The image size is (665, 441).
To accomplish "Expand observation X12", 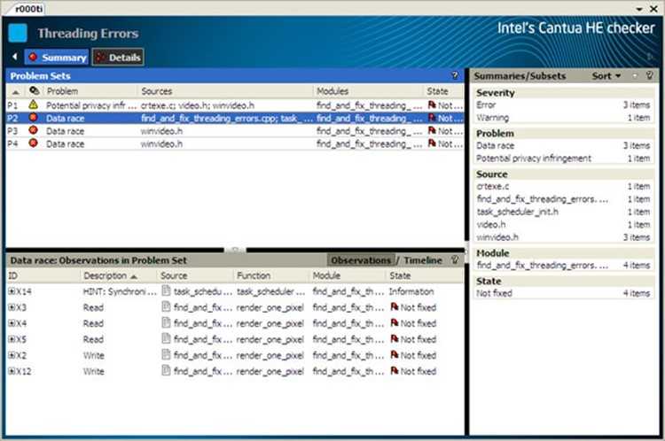I will 12,371.
